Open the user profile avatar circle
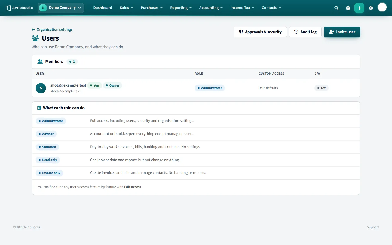Image resolution: width=392 pixels, height=245 pixels. tap(382, 7)
